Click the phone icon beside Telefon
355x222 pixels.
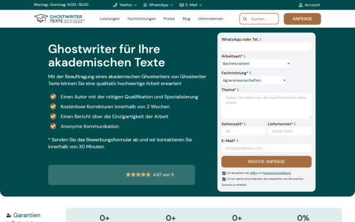(x=115, y=5)
